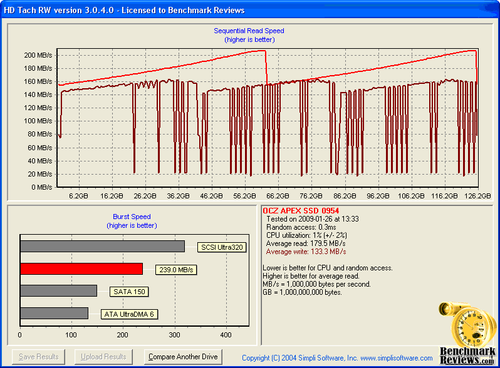Click the 'MB/s = 1,000,000 bytes per second' note
This screenshot has width=500, height=368.
coord(316,284)
